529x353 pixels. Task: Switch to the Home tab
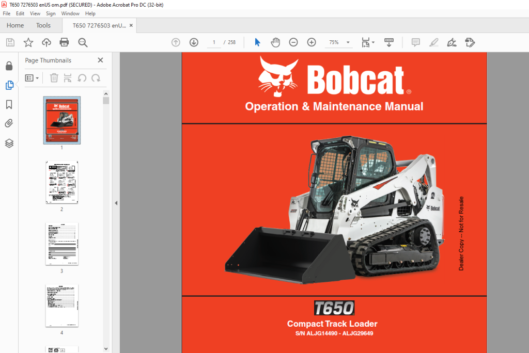15,25
